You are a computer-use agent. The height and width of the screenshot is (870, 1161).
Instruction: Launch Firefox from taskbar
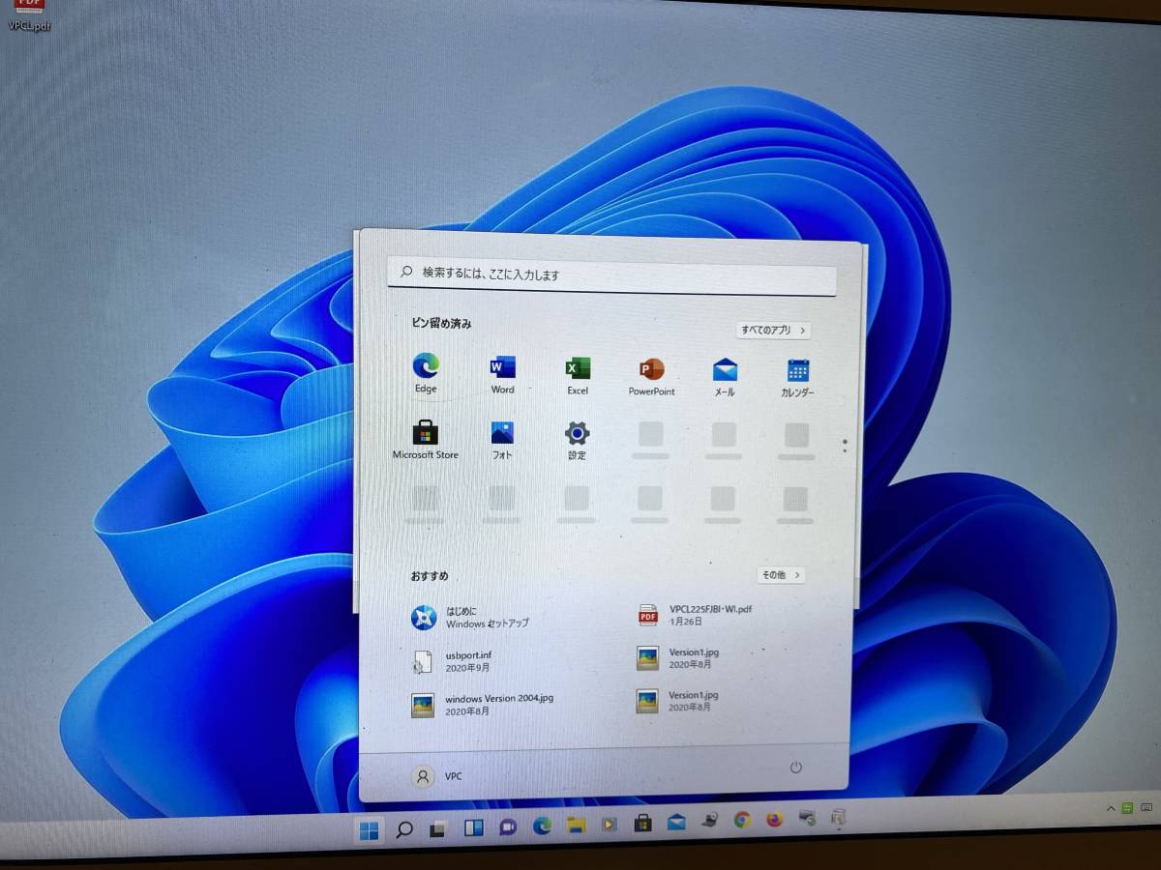tap(774, 820)
